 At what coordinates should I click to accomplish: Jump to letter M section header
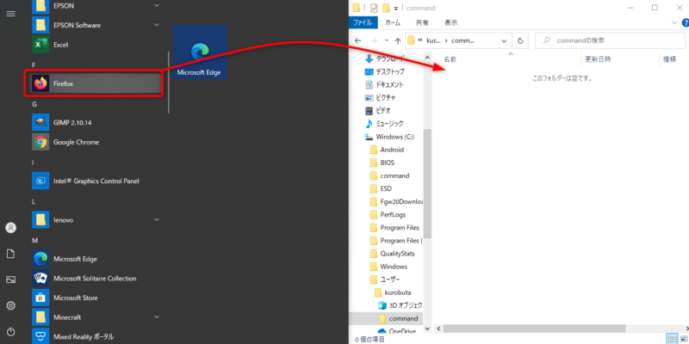click(35, 241)
